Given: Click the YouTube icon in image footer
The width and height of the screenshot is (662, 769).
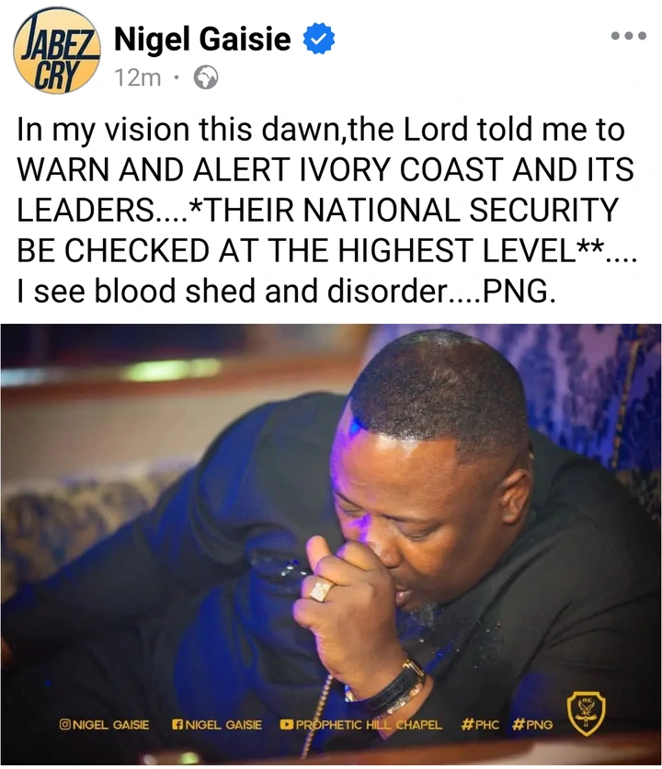Looking at the screenshot, I should point(286,724).
